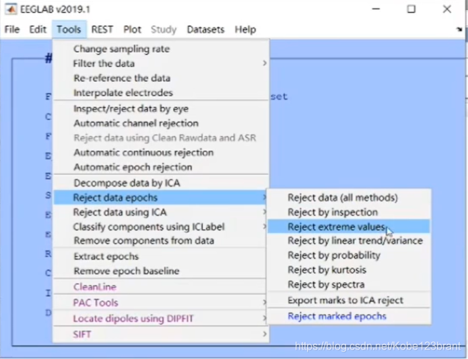Select Reject by probability

click(x=349, y=255)
